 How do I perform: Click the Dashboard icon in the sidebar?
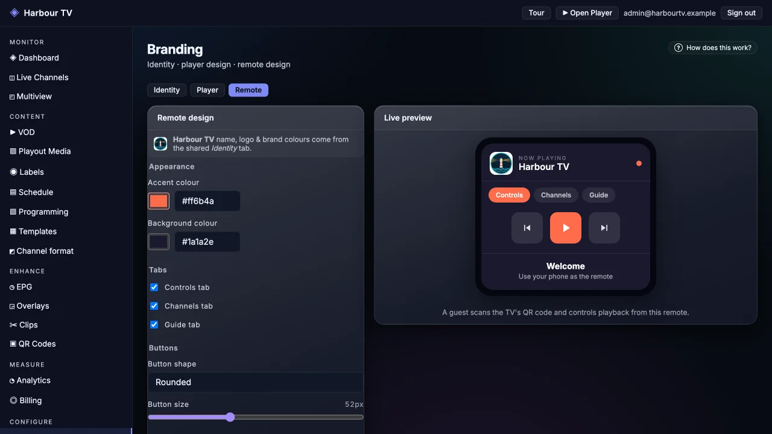click(13, 58)
